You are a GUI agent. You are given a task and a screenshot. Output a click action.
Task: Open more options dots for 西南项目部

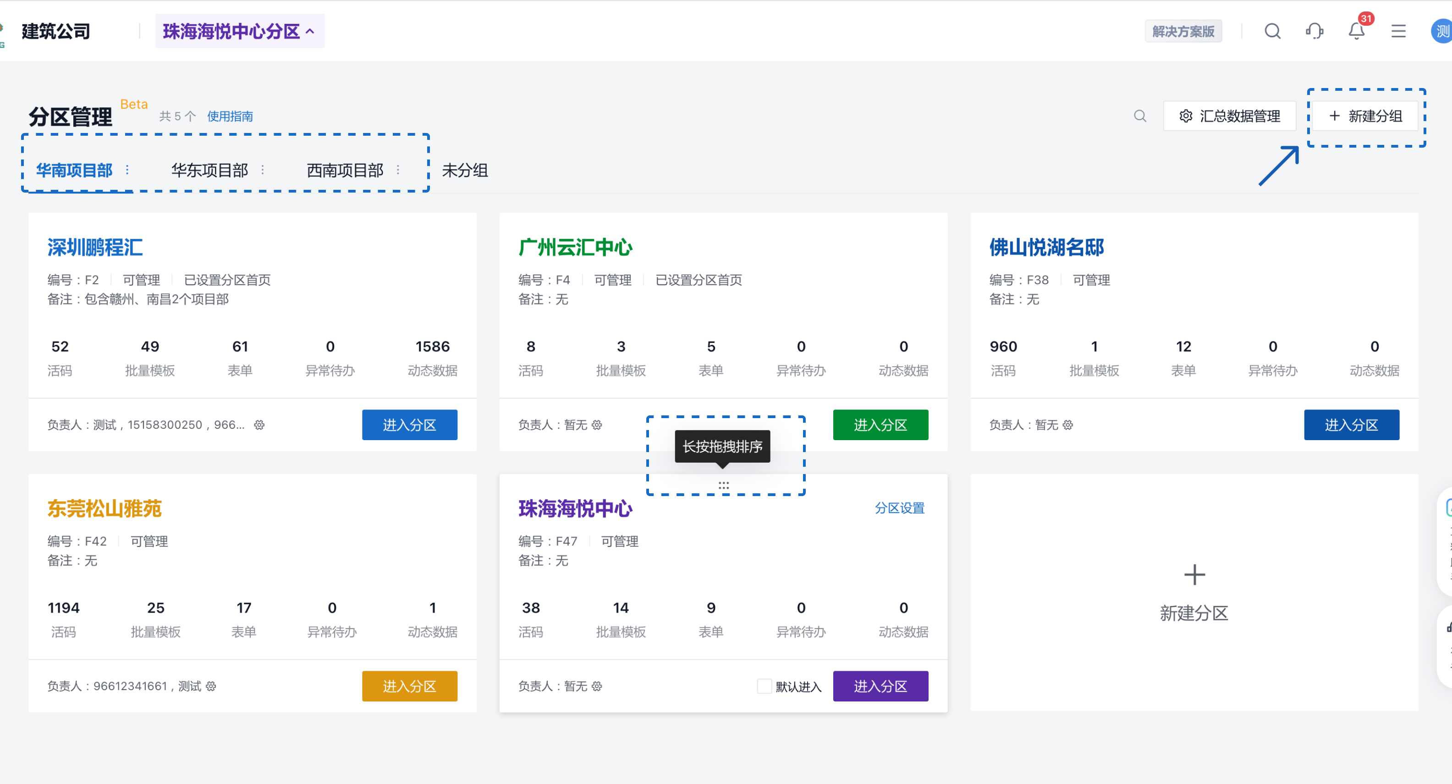tap(398, 170)
